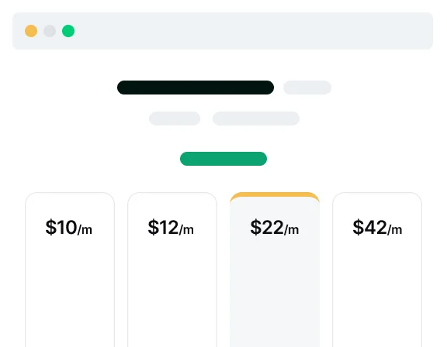The width and height of the screenshot is (447, 347).
Task: Click the /m suffix on $10 price
Action: tap(85, 230)
